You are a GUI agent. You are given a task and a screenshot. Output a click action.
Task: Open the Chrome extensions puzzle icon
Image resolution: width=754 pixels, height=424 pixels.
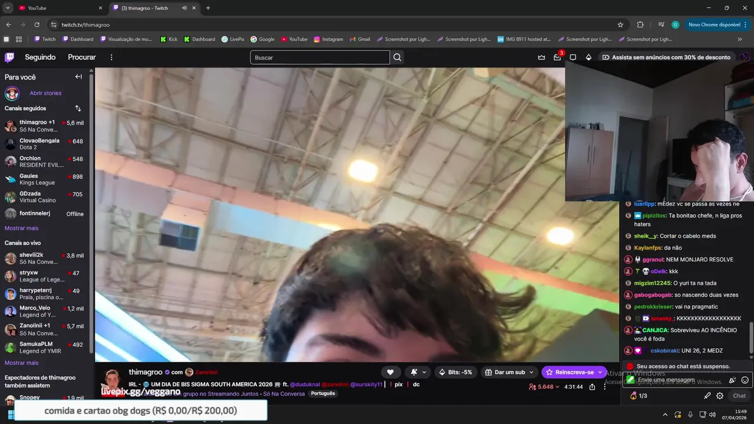(640, 25)
